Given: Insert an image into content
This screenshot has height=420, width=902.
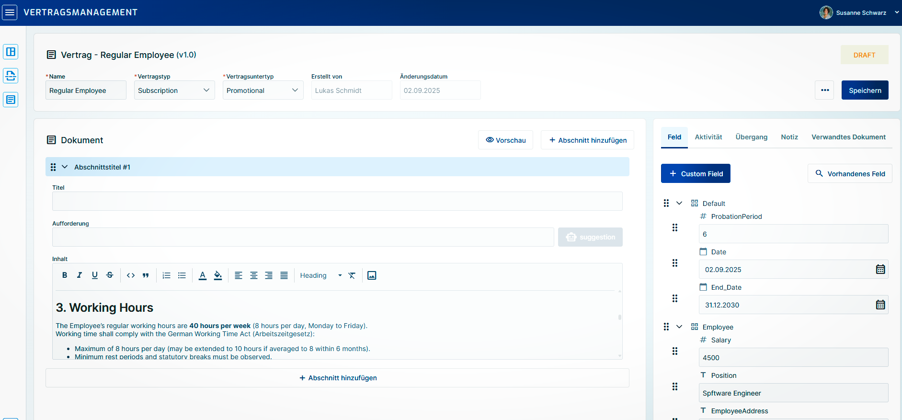Looking at the screenshot, I should 372,275.
